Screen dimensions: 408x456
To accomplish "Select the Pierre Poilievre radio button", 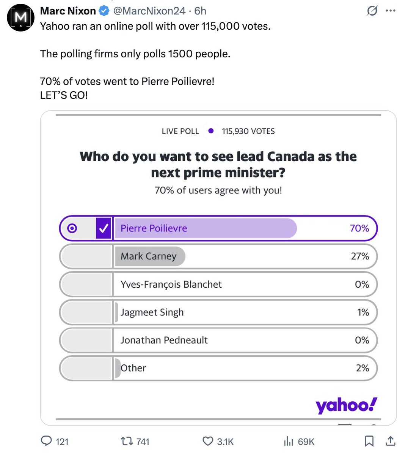I will click(72, 228).
